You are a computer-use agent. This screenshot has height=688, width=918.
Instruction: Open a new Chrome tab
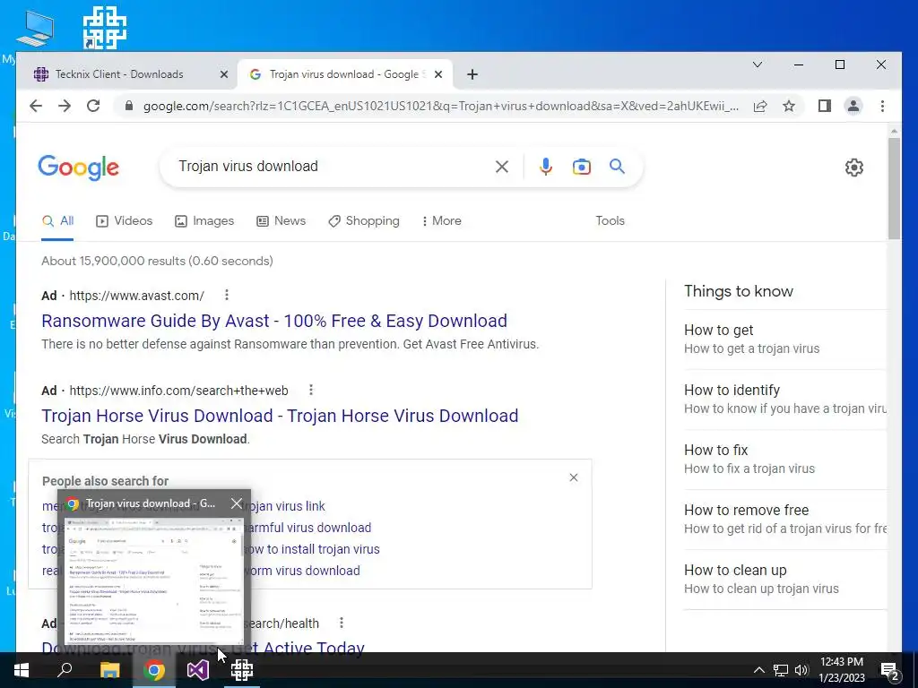pyautogui.click(x=472, y=74)
